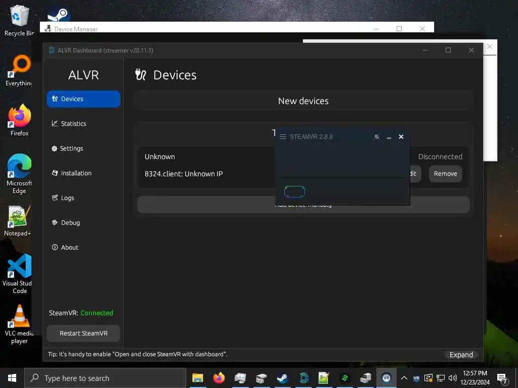Viewport: 518px width, 388px height.
Task: Select the VLC media player desktop shortcut
Action: pyautogui.click(x=19, y=324)
